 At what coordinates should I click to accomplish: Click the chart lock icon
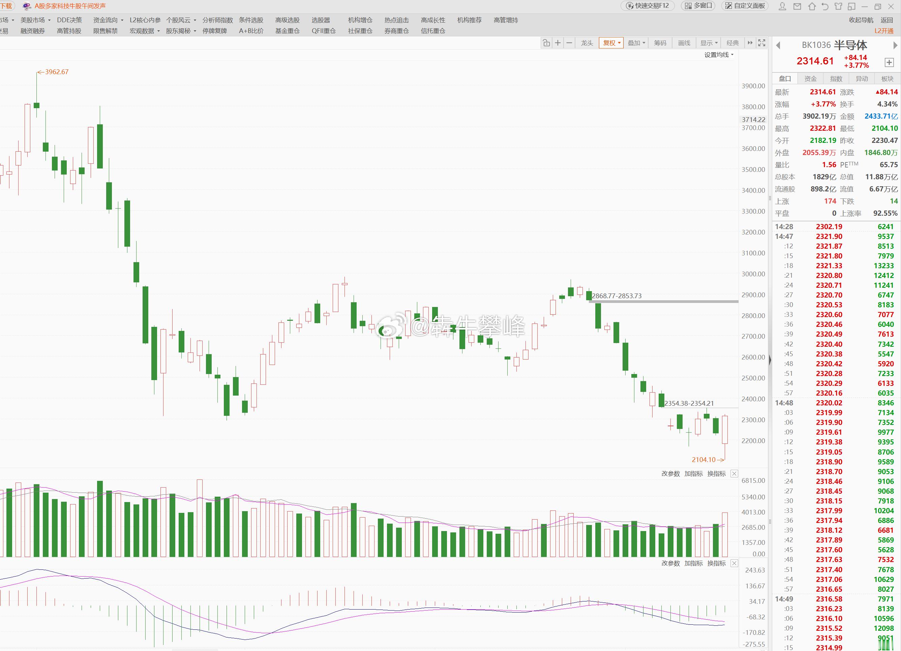[546, 43]
